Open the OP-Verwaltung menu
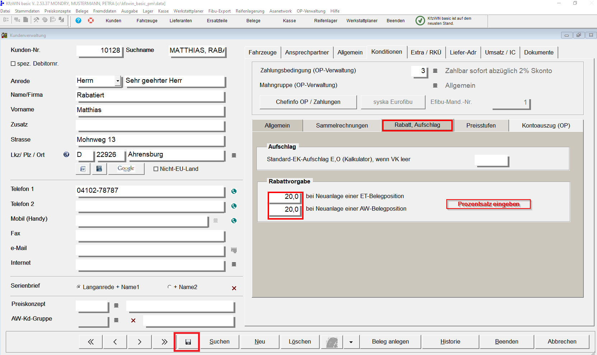 click(x=311, y=11)
